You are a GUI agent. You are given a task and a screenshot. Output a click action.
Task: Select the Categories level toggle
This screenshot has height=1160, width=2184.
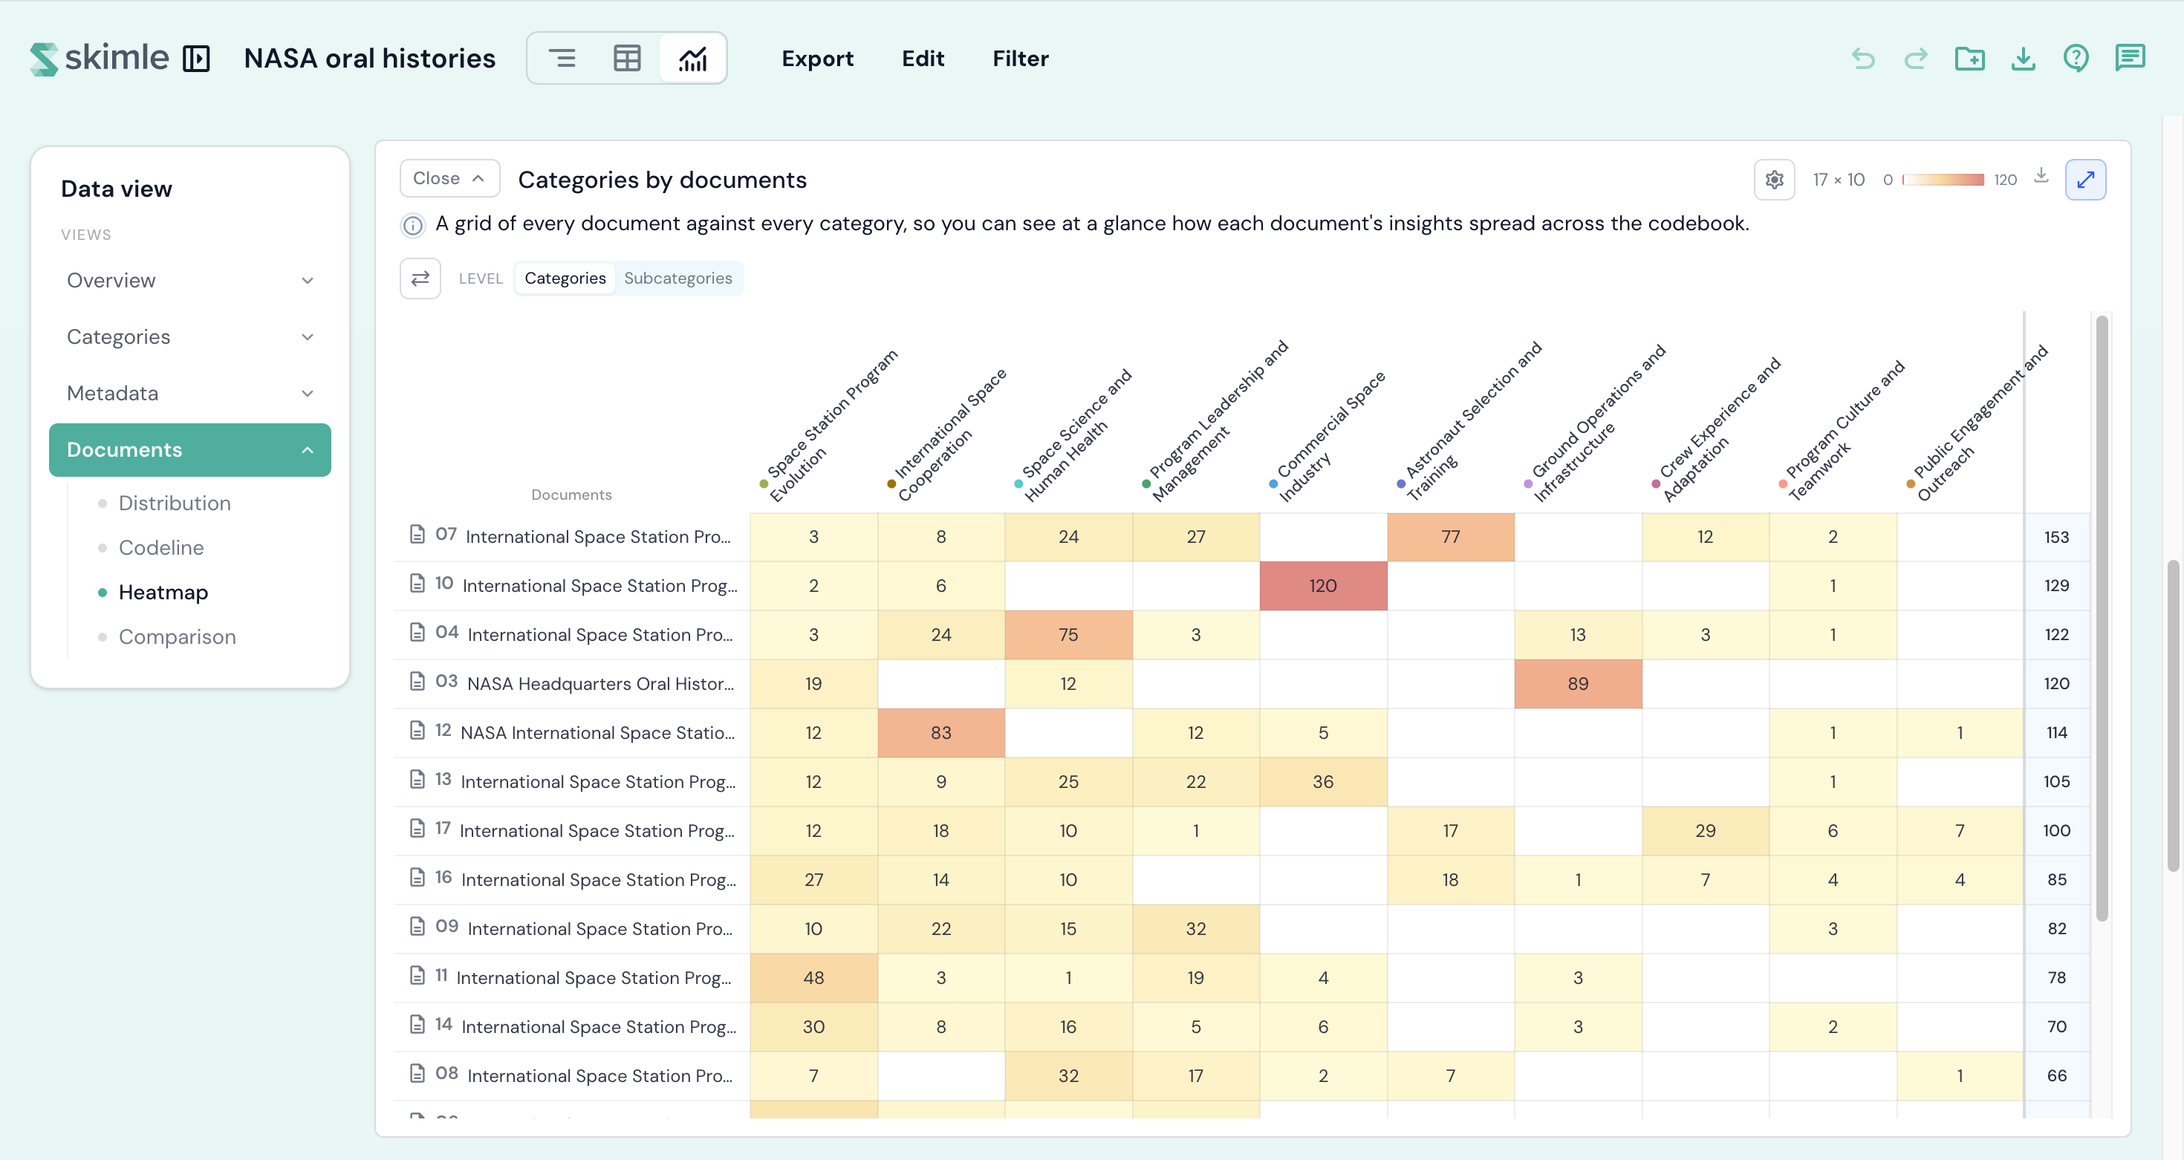(565, 278)
